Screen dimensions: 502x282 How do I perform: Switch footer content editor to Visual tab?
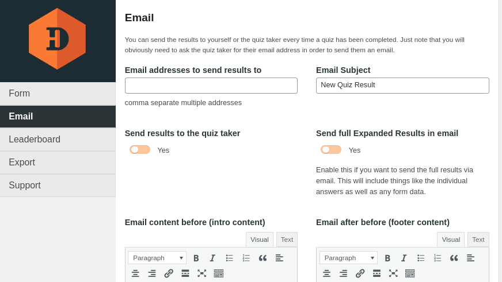(451, 239)
